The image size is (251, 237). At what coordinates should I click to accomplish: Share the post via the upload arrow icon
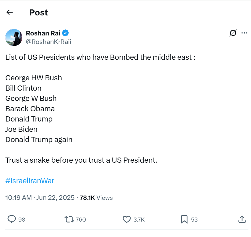tap(242, 219)
